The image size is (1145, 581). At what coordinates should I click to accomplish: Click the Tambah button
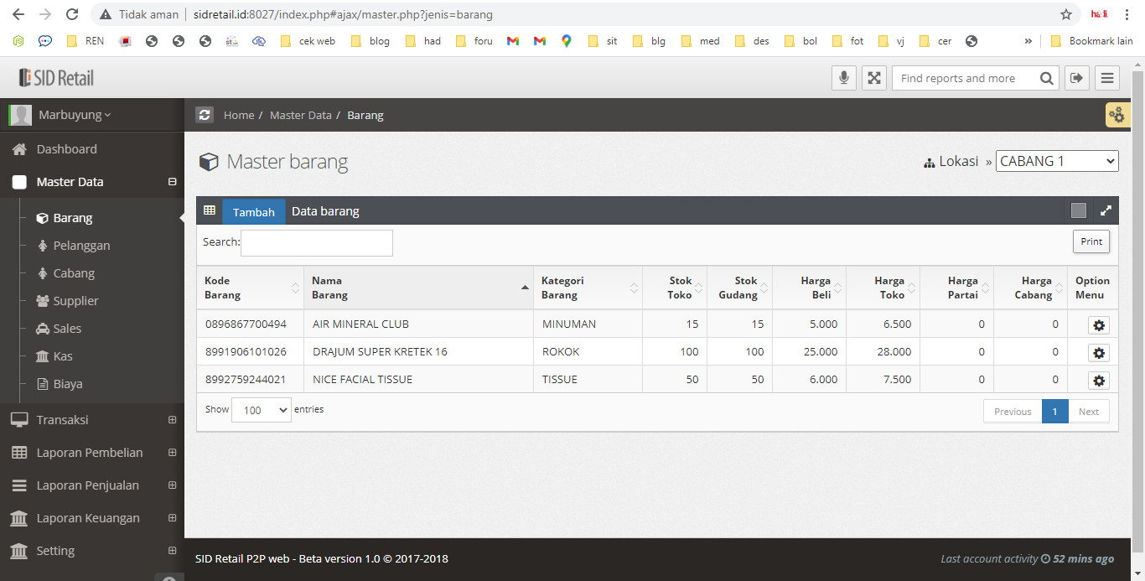click(x=253, y=212)
